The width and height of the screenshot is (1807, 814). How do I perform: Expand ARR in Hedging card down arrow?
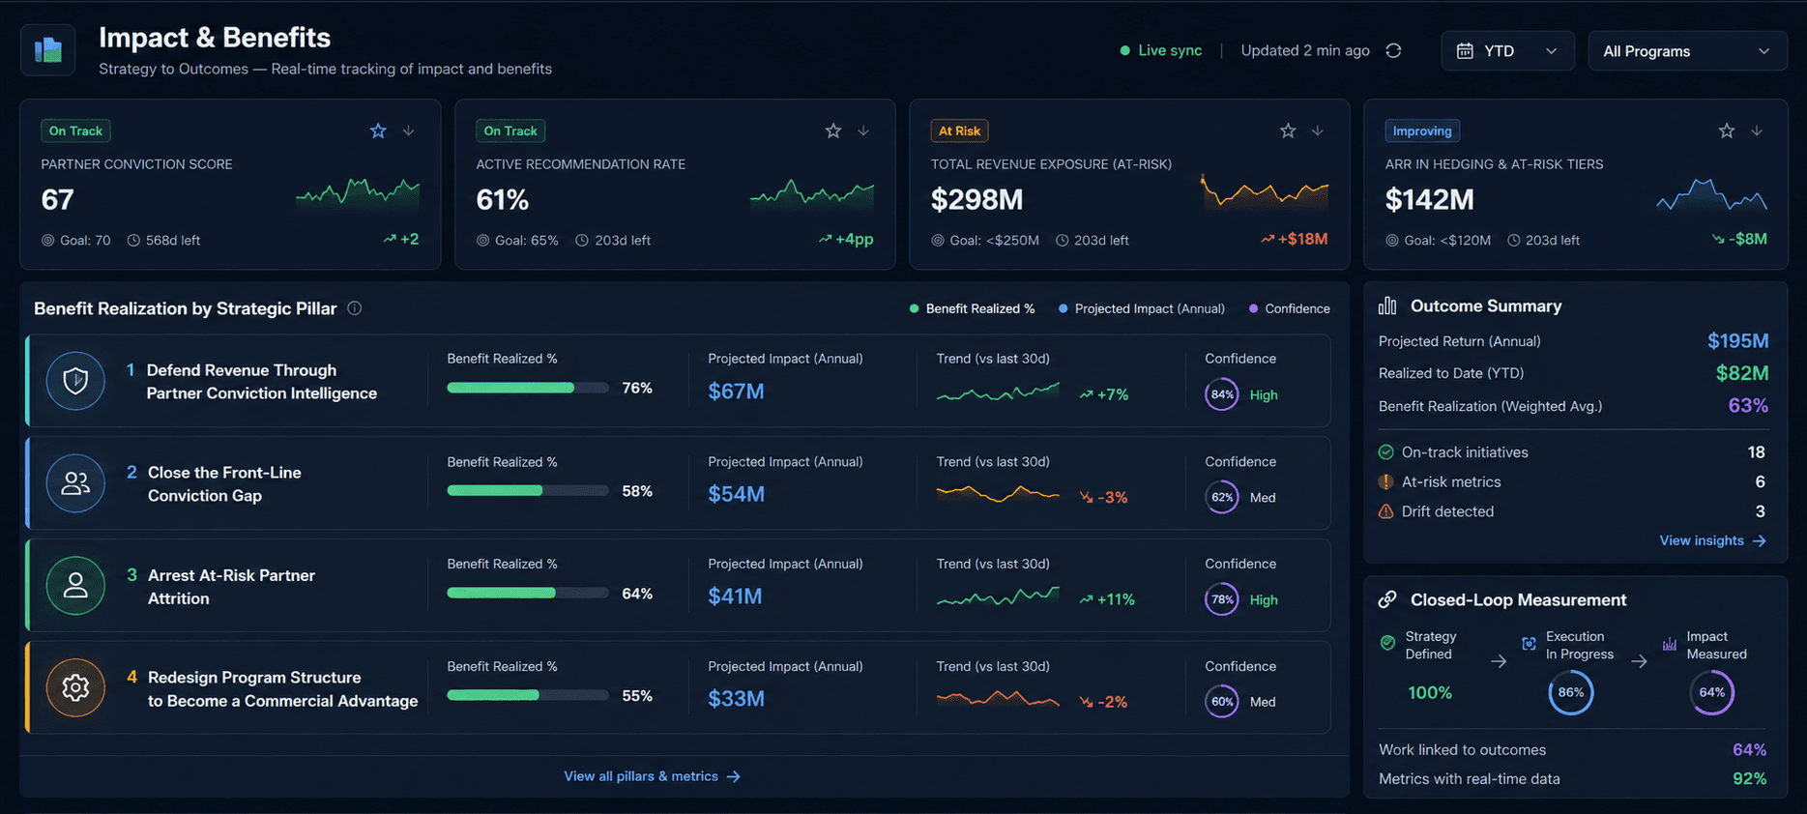[x=1757, y=131]
